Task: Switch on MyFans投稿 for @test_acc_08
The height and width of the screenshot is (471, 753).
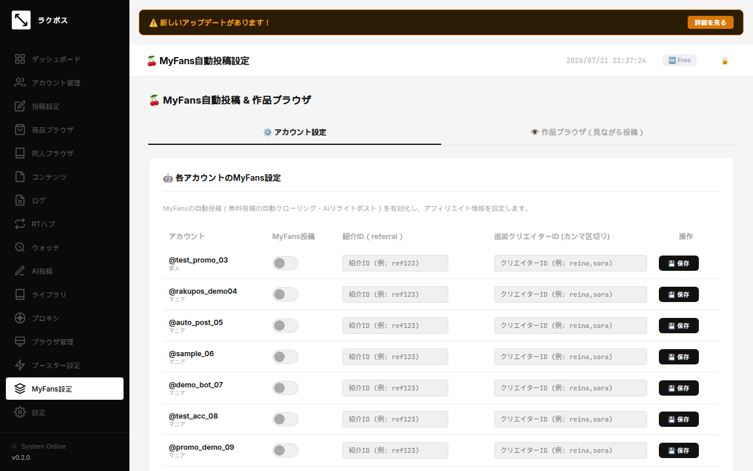Action: click(285, 419)
